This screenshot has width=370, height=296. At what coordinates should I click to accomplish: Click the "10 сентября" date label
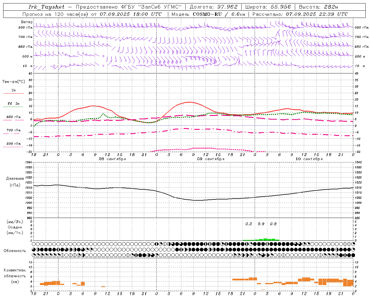(x=309, y=159)
